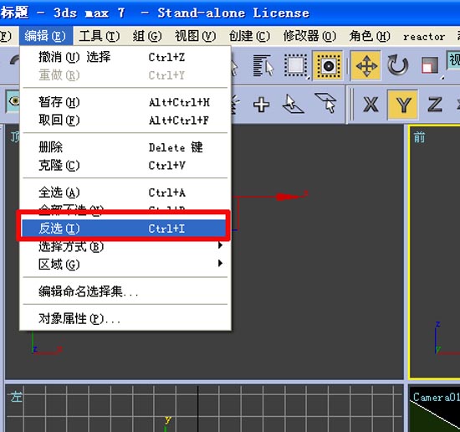Open 对象属性(P)... object properties

pyautogui.click(x=125, y=318)
